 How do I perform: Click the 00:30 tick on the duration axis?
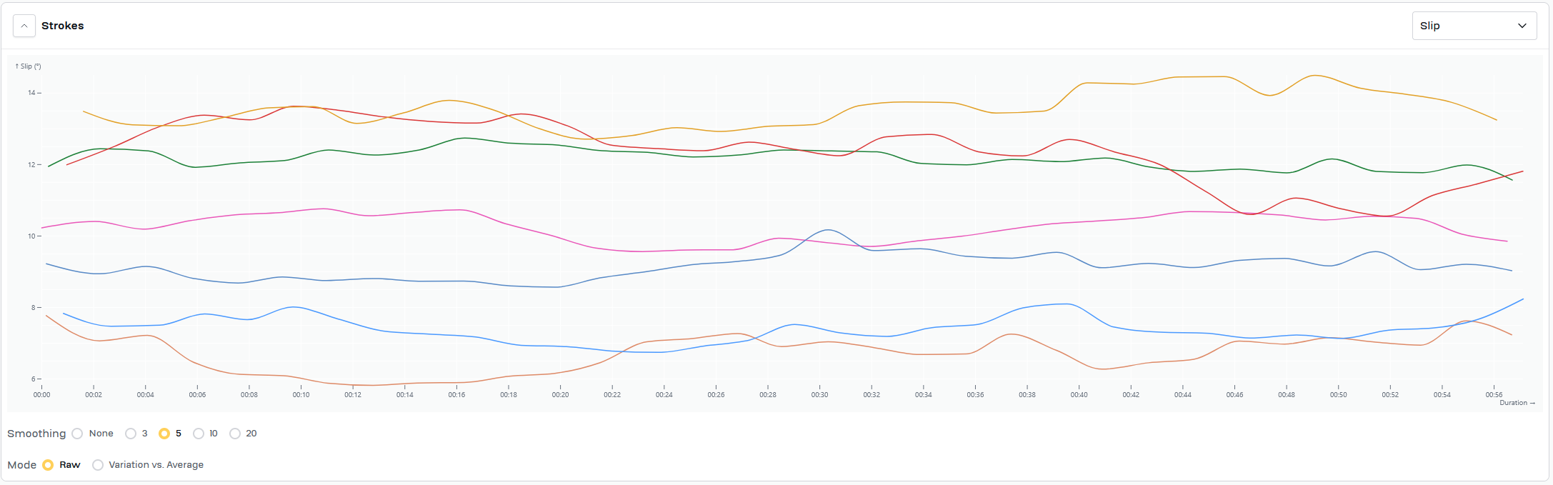pyautogui.click(x=819, y=394)
